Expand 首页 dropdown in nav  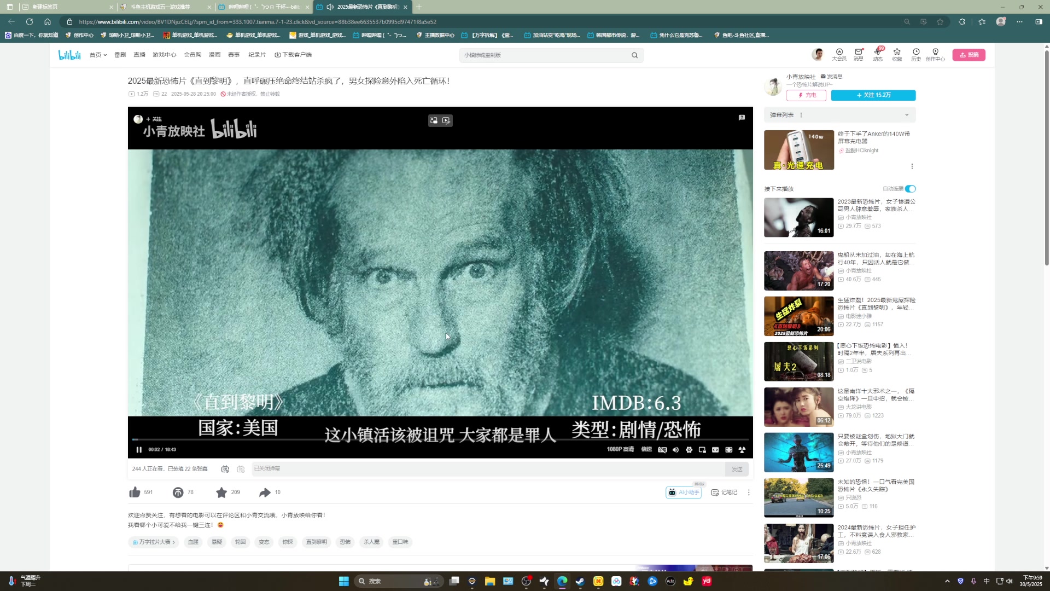pyautogui.click(x=98, y=55)
